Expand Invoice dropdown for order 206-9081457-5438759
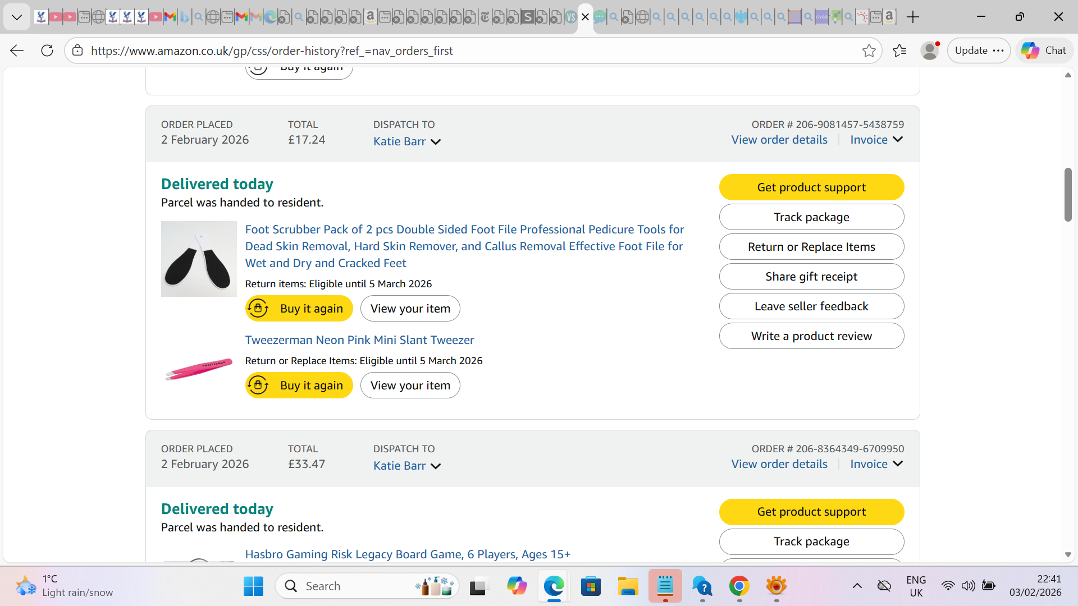The image size is (1078, 606). point(876,140)
